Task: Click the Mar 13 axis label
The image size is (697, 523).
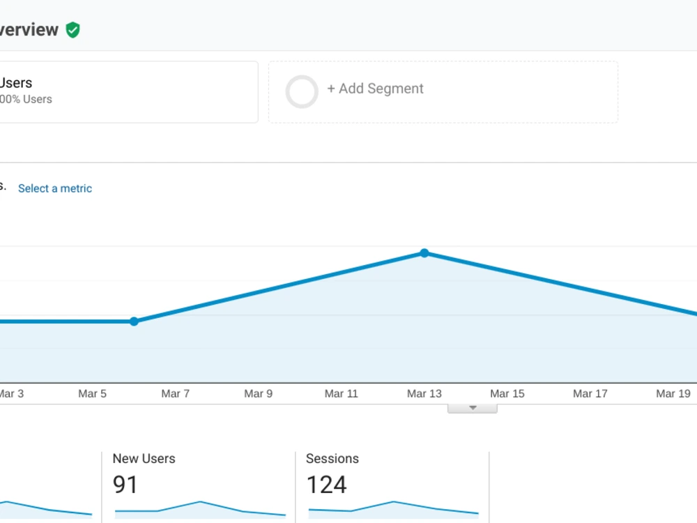Action: (424, 393)
